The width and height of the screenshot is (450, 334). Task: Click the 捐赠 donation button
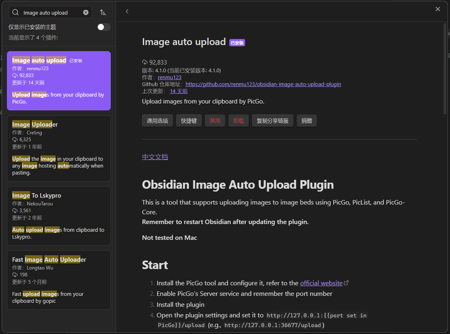tap(306, 120)
